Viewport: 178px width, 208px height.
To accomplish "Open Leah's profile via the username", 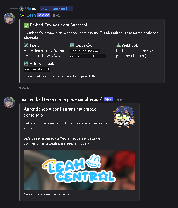I will [x=31, y=15].
